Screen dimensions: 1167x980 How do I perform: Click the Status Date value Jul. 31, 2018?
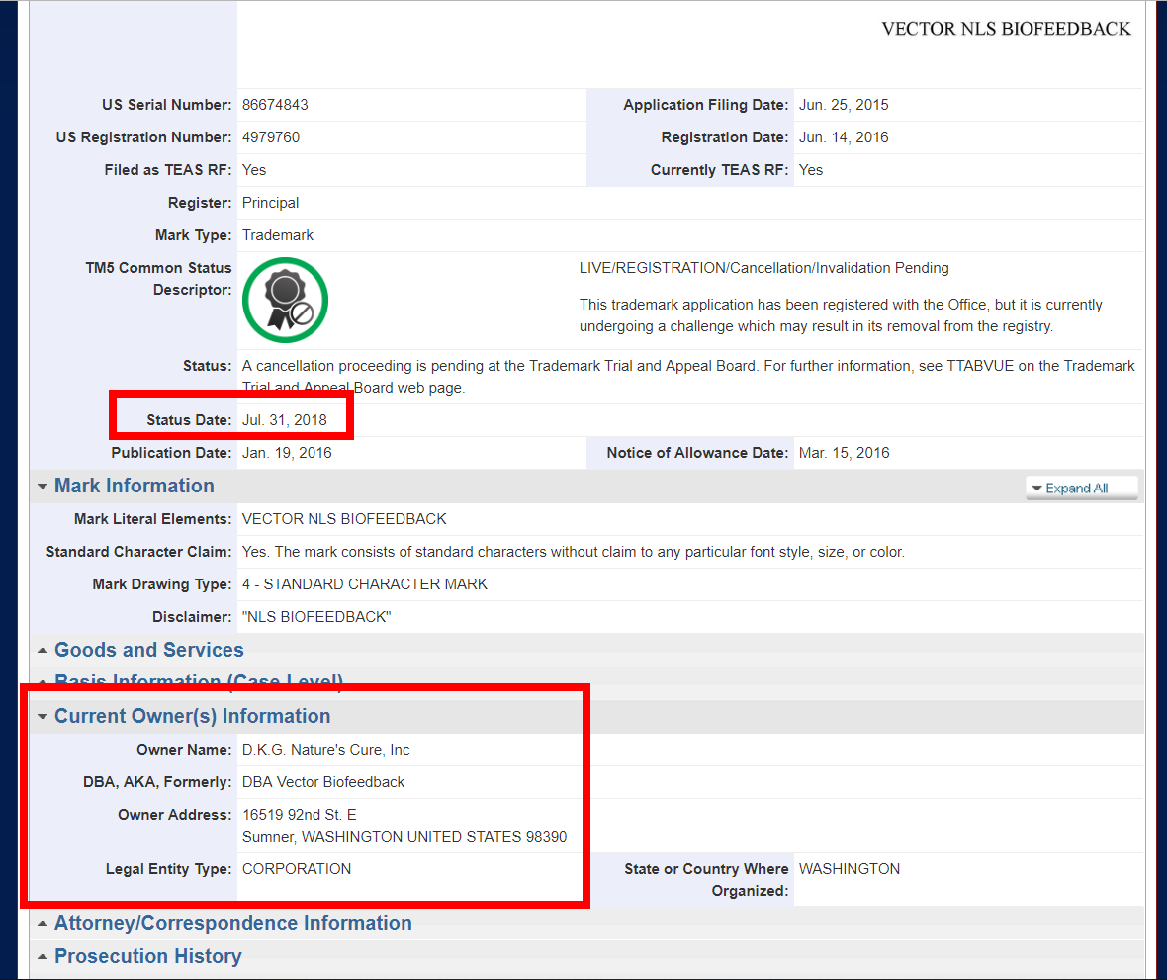tap(284, 420)
